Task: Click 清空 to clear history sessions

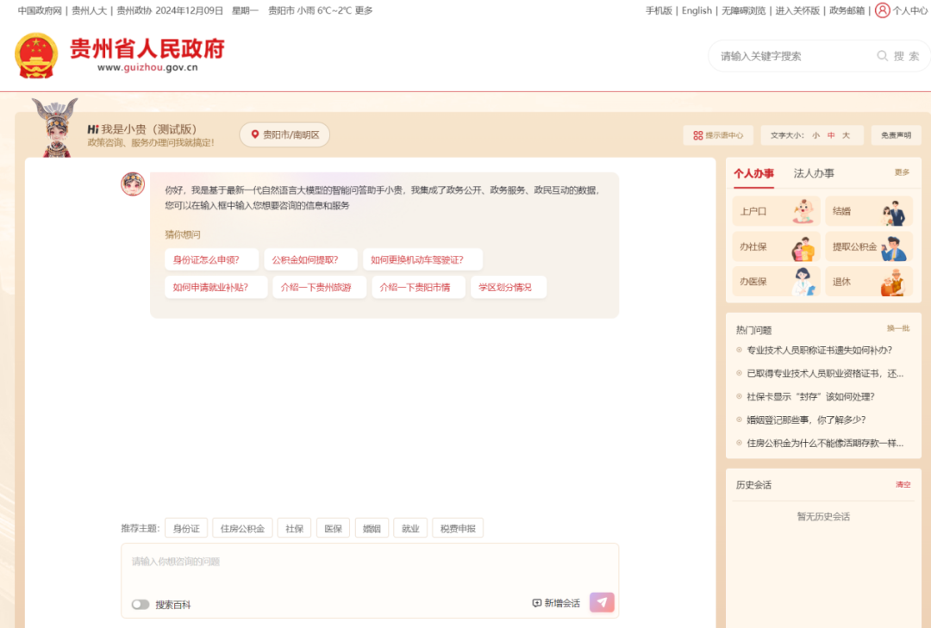Action: [x=903, y=484]
